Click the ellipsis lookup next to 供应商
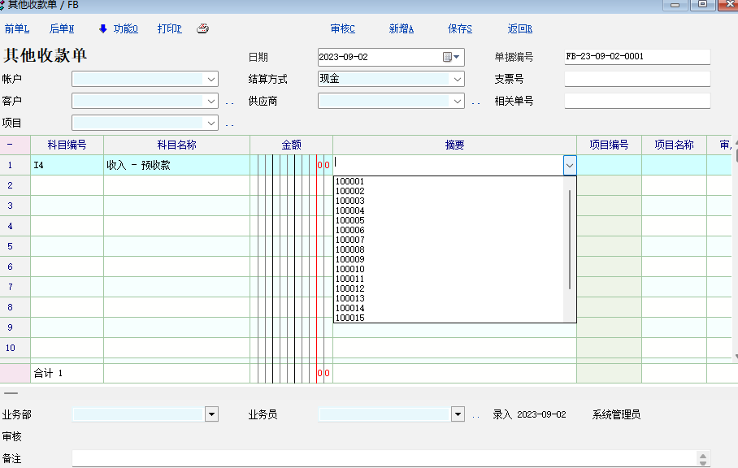Image resolution: width=738 pixels, height=468 pixels. pyautogui.click(x=475, y=102)
